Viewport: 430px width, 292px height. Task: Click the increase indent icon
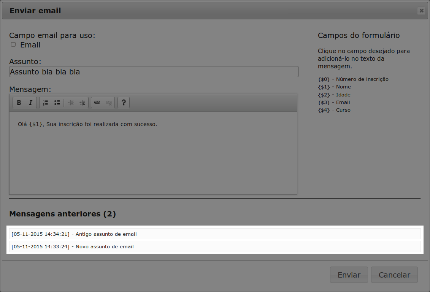tap(82, 103)
